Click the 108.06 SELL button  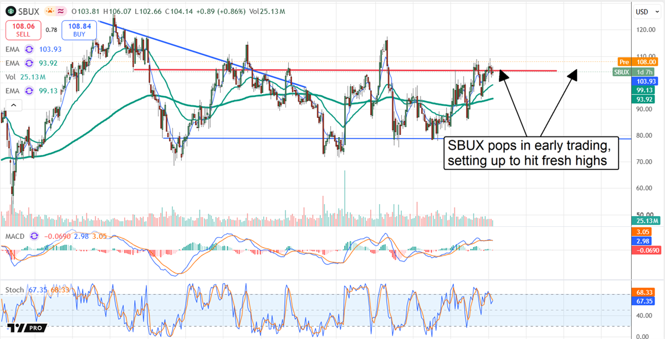pos(23,30)
